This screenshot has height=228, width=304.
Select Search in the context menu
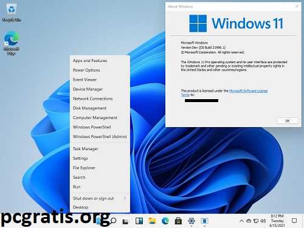coord(100,178)
